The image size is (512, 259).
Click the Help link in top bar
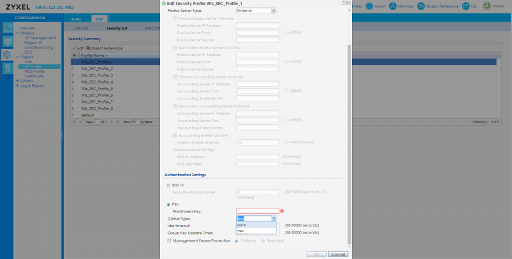[x=358, y=6]
